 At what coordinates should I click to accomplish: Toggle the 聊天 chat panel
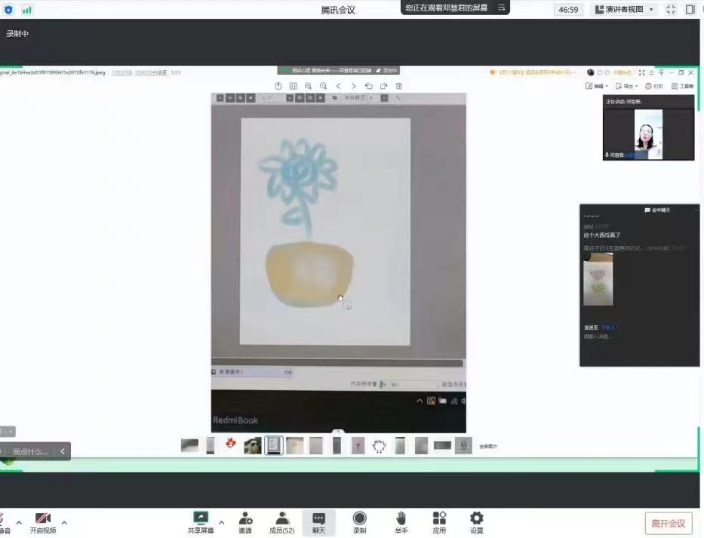(318, 522)
